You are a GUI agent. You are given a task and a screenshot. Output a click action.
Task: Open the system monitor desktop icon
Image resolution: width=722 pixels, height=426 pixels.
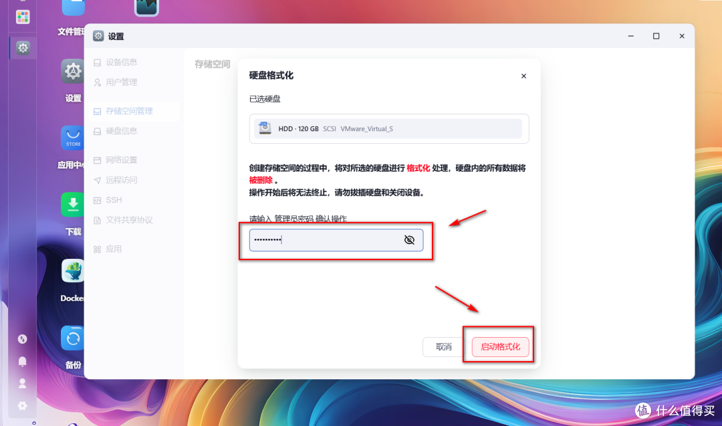point(146,8)
